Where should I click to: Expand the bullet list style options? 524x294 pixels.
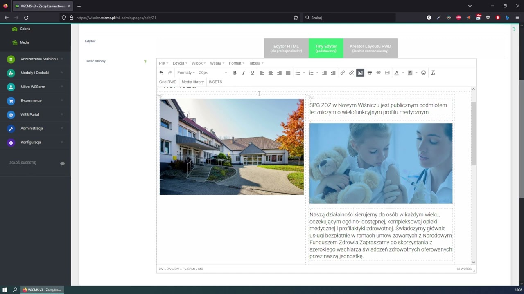pos(304,73)
